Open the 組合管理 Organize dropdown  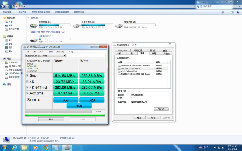click(x=8, y=12)
